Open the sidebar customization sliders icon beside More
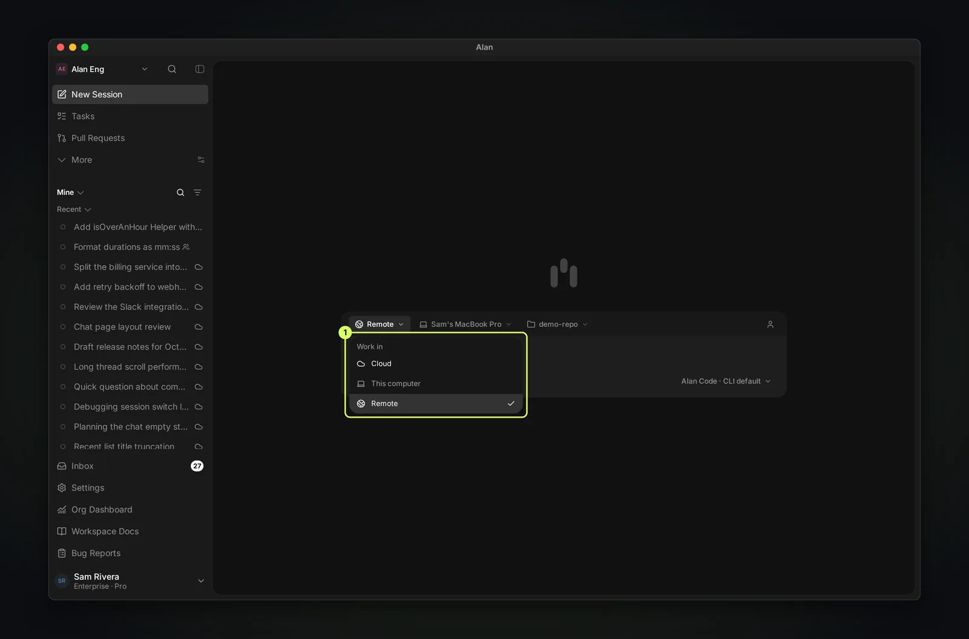The width and height of the screenshot is (969, 639). (201, 160)
